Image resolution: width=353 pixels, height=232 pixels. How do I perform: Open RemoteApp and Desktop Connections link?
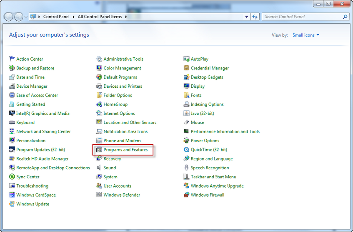pos(53,168)
